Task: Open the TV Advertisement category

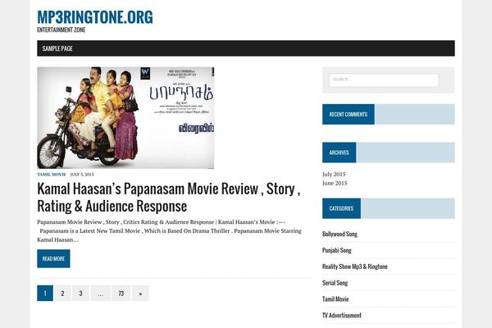Action: coord(342,316)
